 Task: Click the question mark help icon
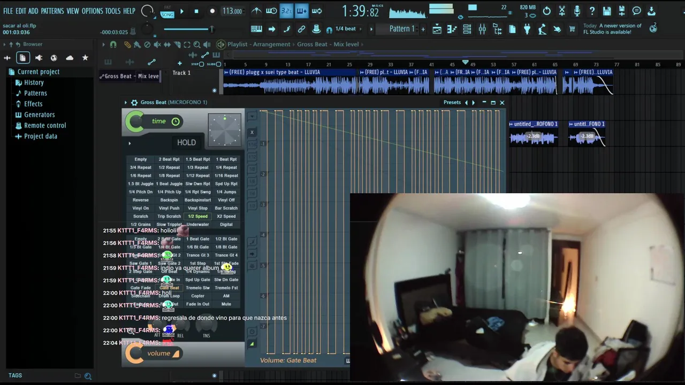(592, 11)
